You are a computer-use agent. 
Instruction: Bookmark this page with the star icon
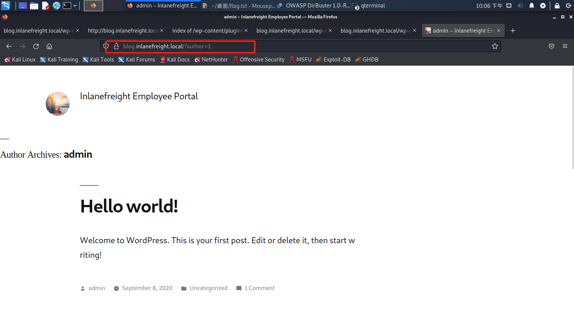pyautogui.click(x=495, y=46)
